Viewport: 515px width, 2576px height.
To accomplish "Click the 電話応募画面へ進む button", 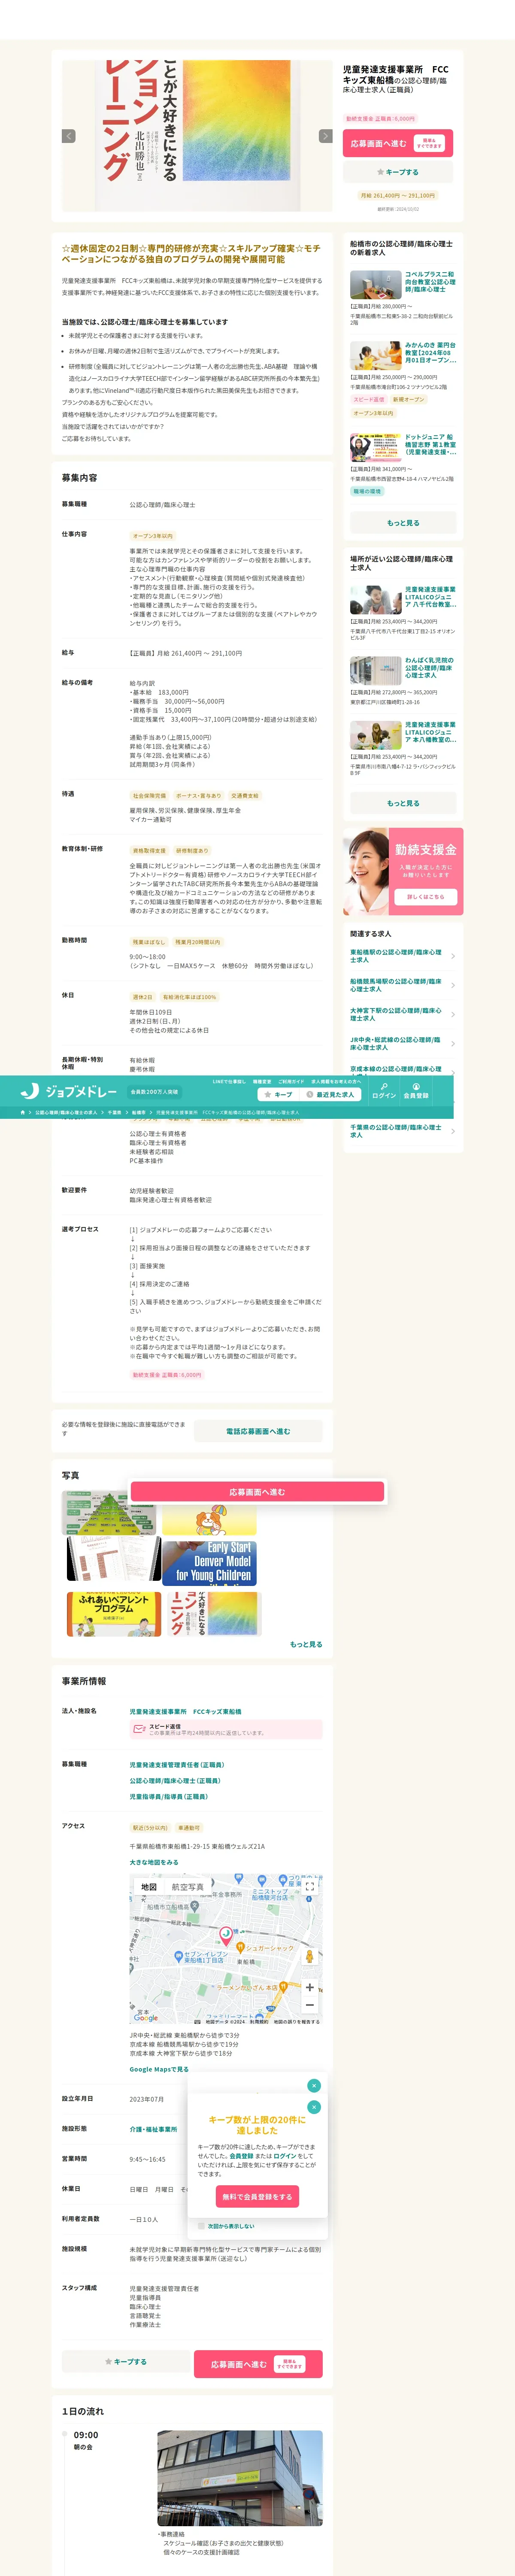I will pyautogui.click(x=258, y=1431).
